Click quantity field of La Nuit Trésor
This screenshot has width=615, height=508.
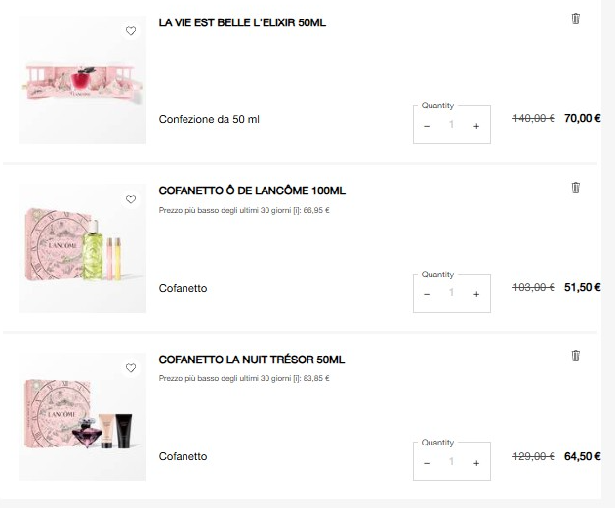(x=451, y=462)
